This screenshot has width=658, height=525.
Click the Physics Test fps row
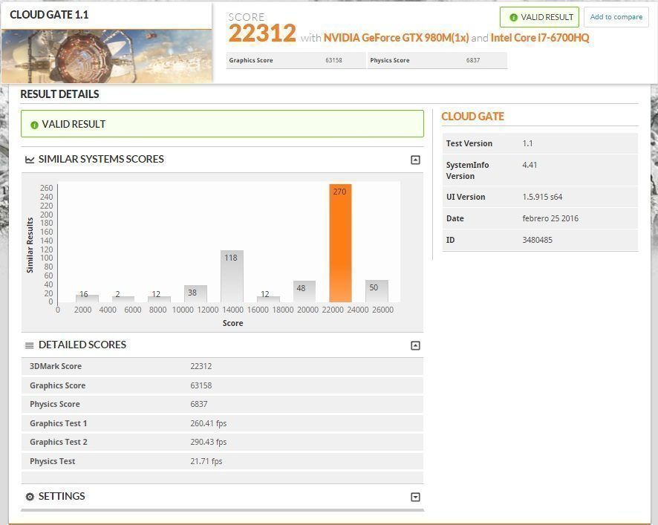(x=222, y=461)
